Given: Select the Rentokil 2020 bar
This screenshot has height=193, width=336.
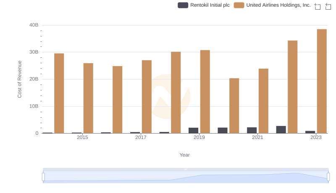Looking at the screenshot, I should [x=223, y=131].
